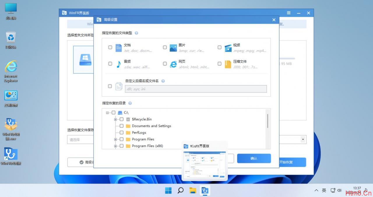Collapse the C:\ tree node
The height and width of the screenshot is (197, 373).
108,112
